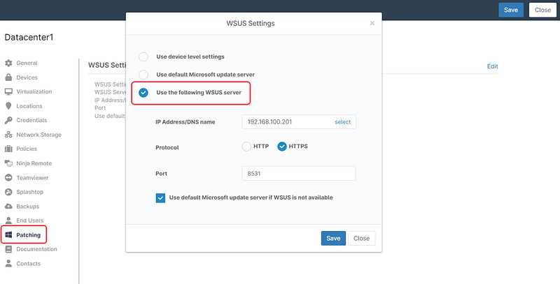Click Close button in top header bar
The height and width of the screenshot is (284, 560).
click(542, 10)
